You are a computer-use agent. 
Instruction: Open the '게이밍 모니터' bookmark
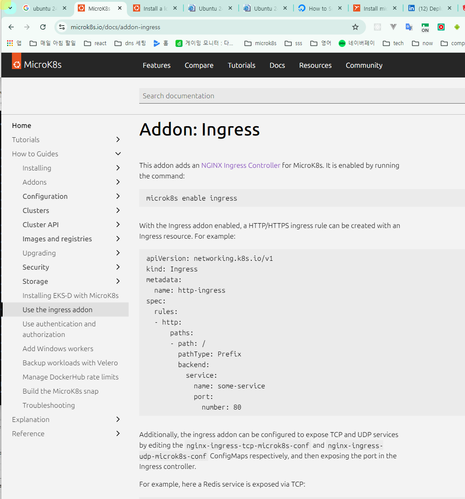pyautogui.click(x=205, y=43)
